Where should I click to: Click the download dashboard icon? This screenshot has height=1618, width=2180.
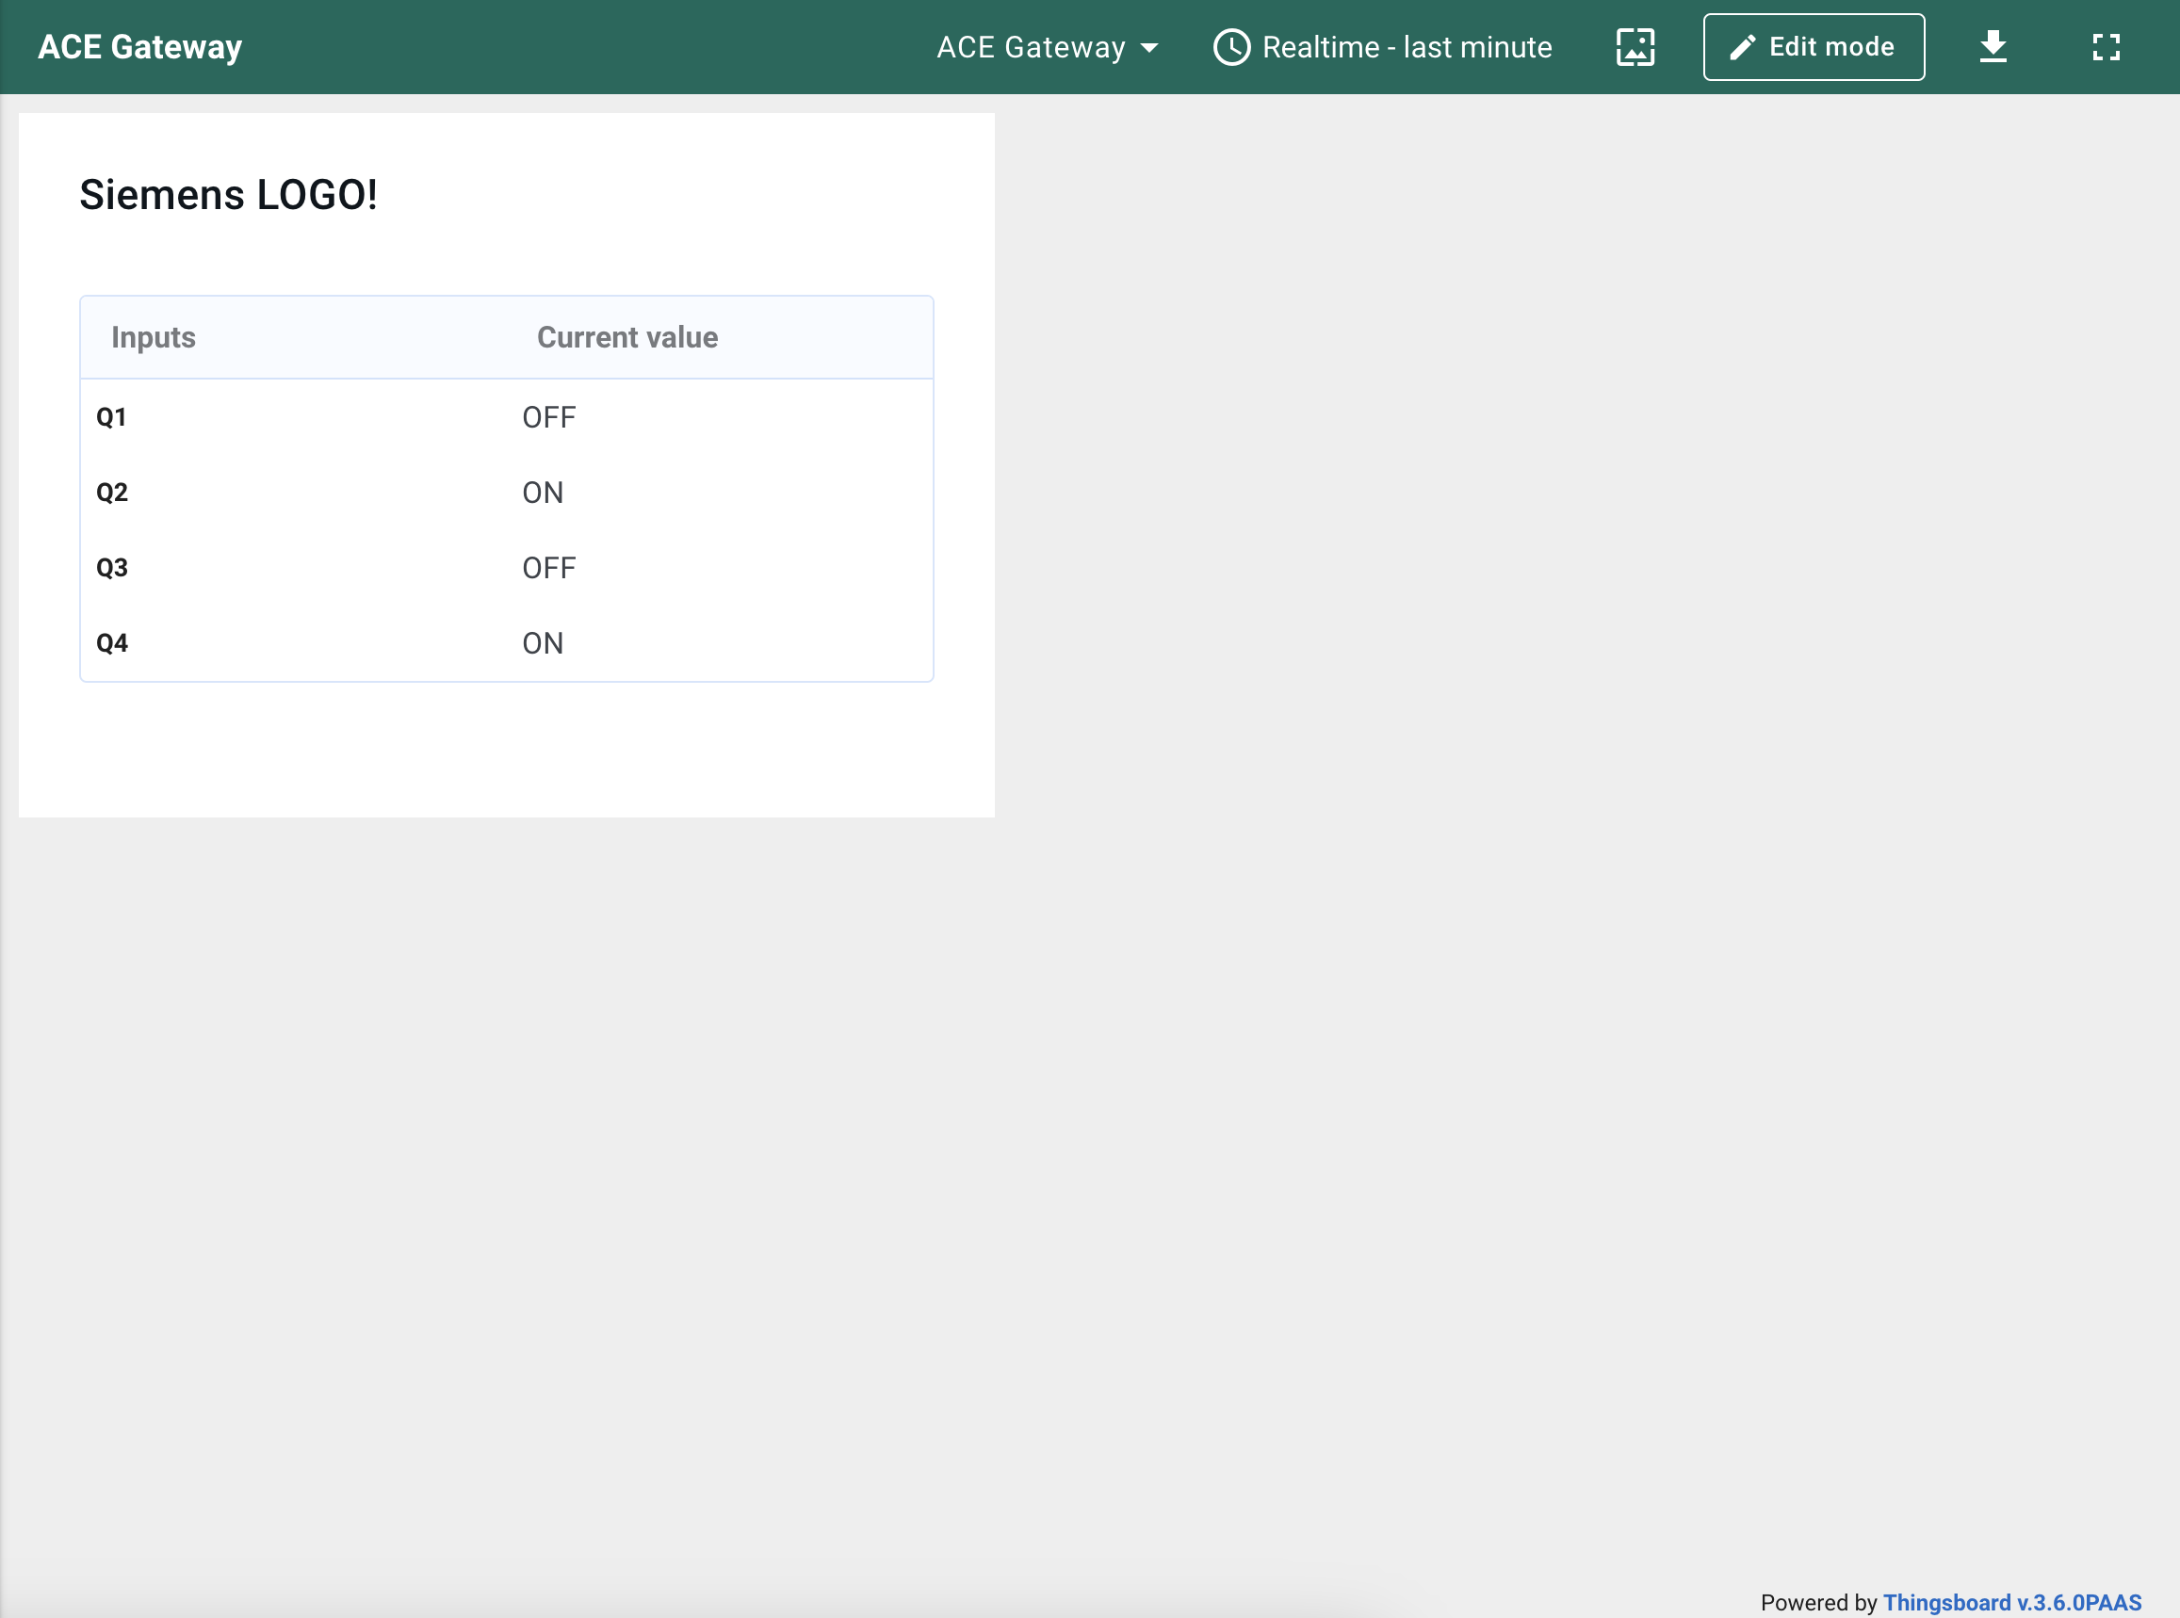[1992, 47]
